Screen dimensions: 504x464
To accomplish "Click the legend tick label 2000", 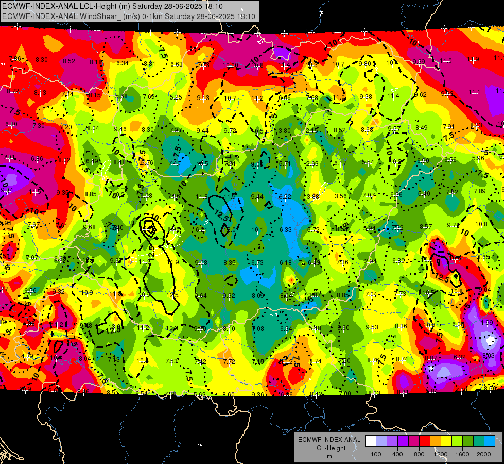I will 484,454.
